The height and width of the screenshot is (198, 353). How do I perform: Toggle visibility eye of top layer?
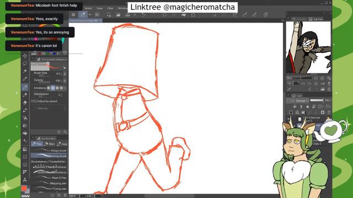288,119
